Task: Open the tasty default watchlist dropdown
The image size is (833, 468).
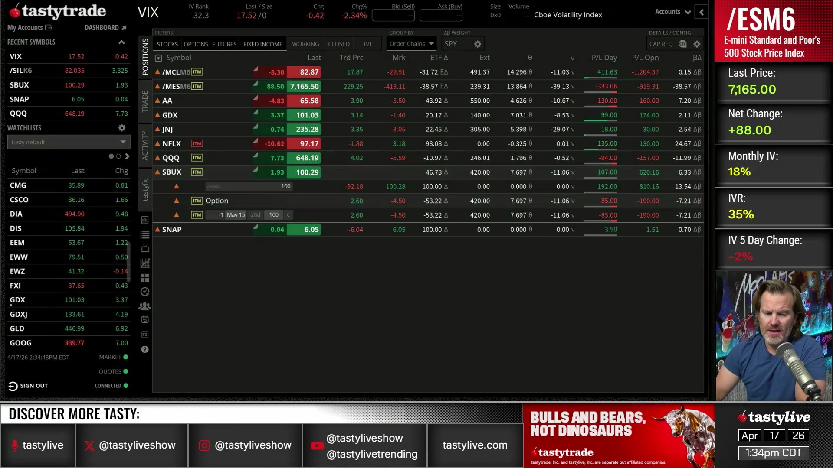Action: click(x=69, y=142)
